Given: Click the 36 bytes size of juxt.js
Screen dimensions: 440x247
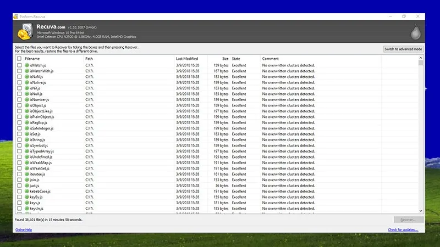Looking at the screenshot, I should click(222, 186).
